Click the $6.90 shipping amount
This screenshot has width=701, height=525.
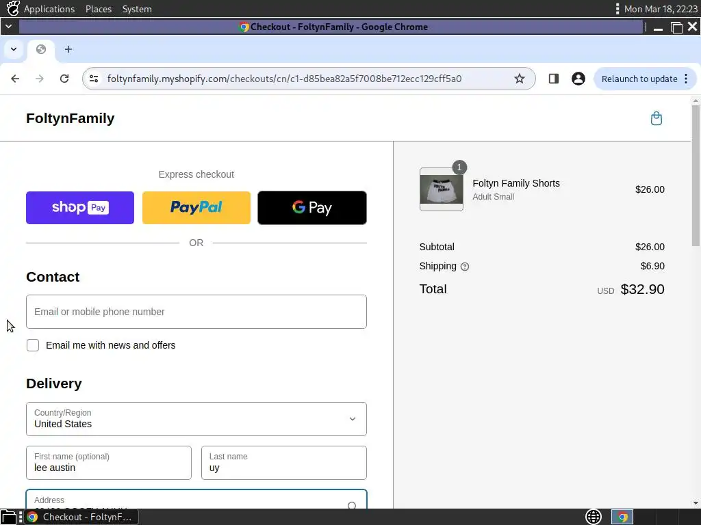point(652,266)
